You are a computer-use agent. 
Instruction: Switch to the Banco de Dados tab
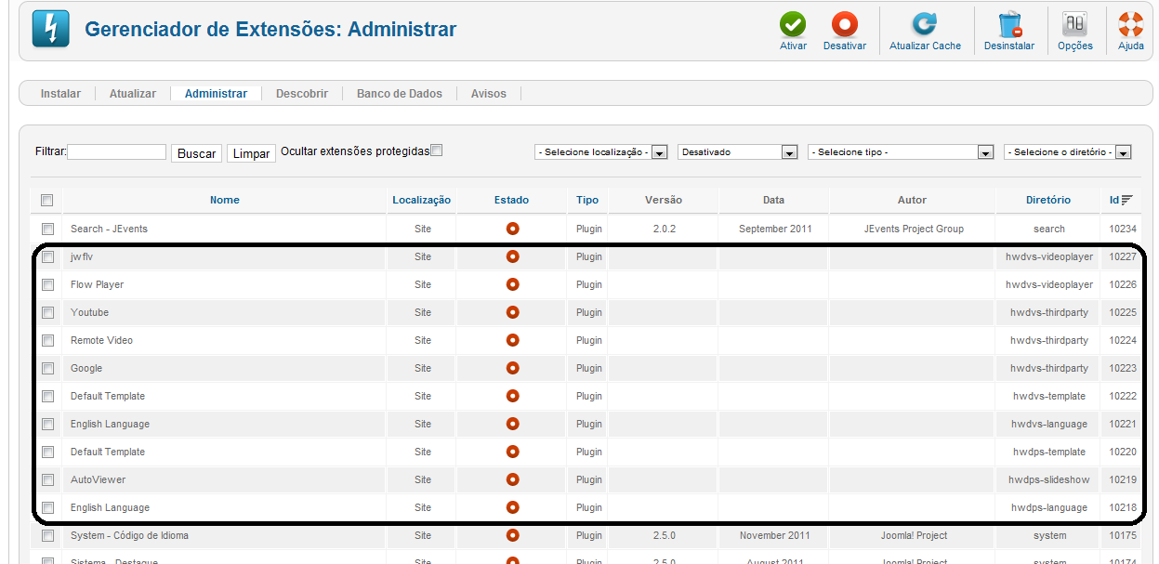click(x=400, y=94)
